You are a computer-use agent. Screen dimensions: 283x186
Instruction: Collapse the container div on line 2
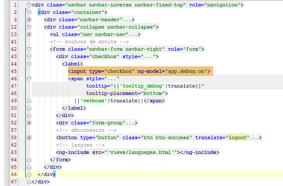coord(29,12)
